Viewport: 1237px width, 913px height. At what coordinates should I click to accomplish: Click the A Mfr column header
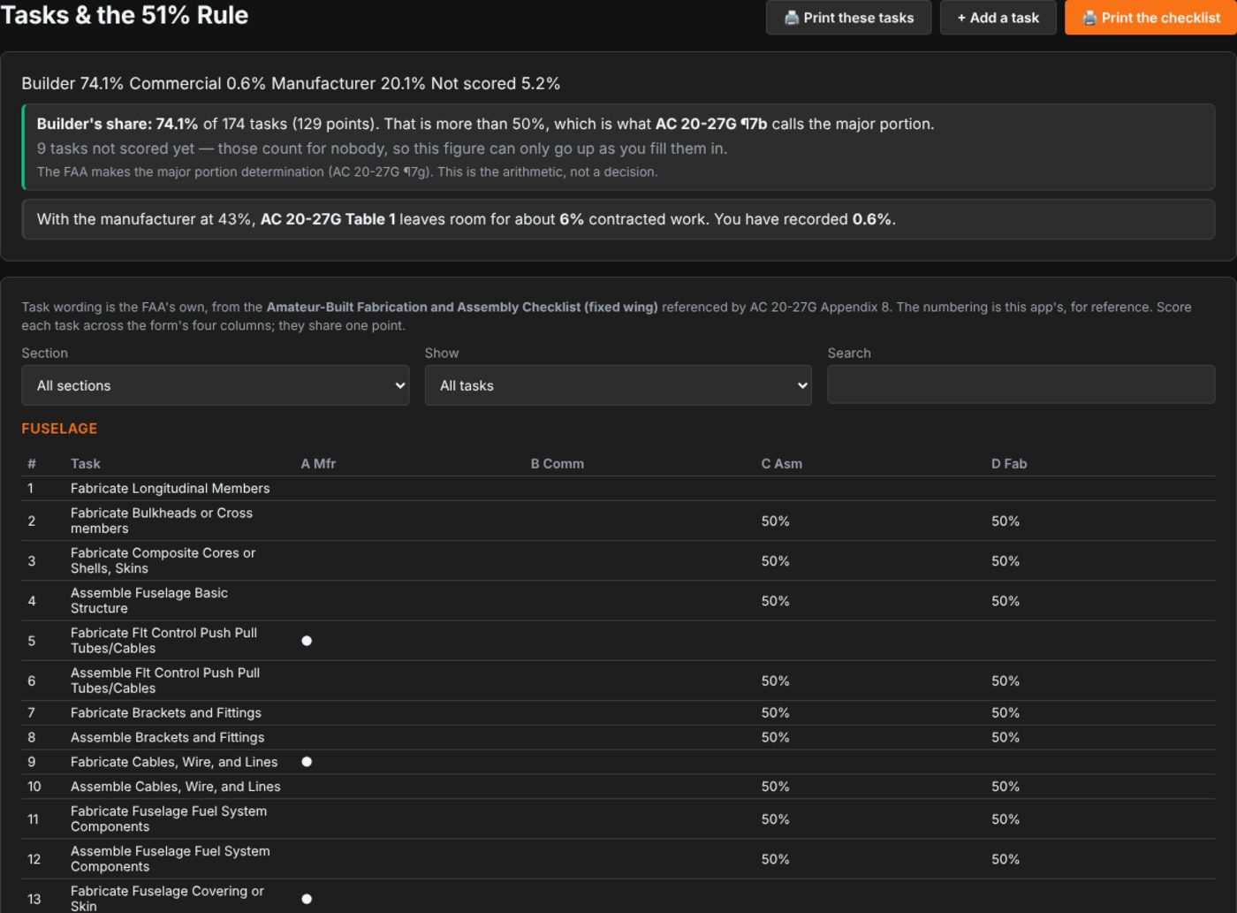pos(318,464)
